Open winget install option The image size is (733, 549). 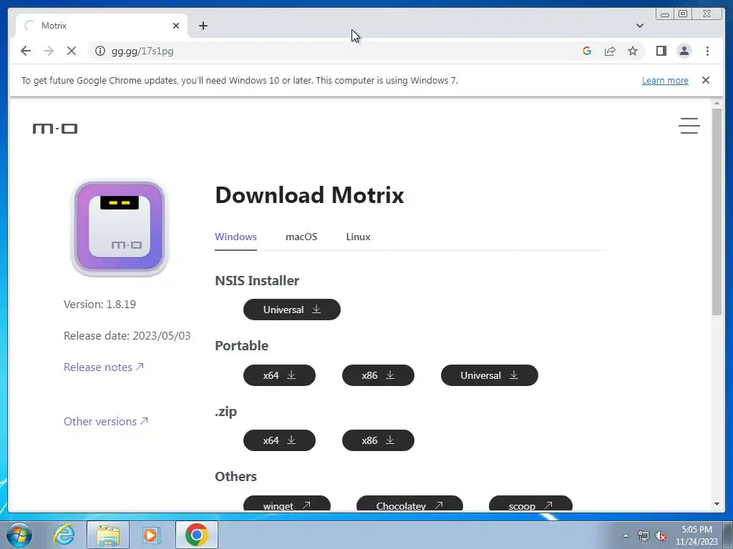(287, 504)
